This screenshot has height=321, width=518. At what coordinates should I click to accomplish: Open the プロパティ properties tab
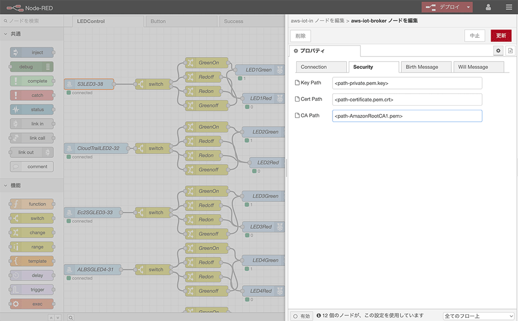point(325,51)
